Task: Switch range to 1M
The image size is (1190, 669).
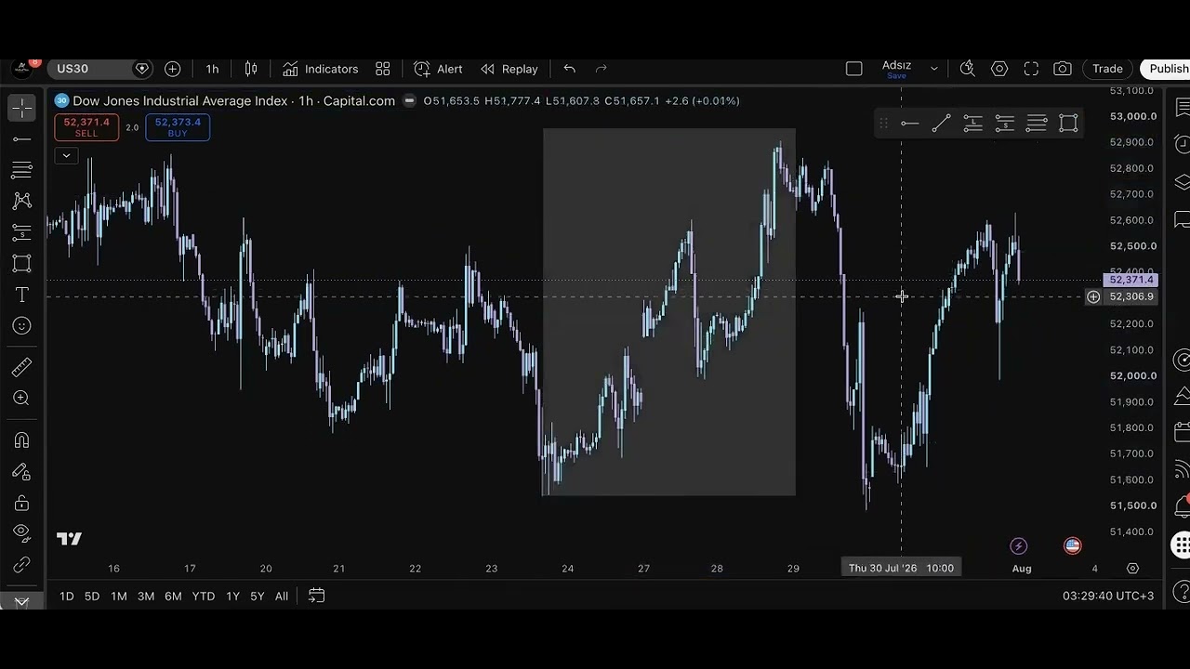Action: click(x=119, y=597)
